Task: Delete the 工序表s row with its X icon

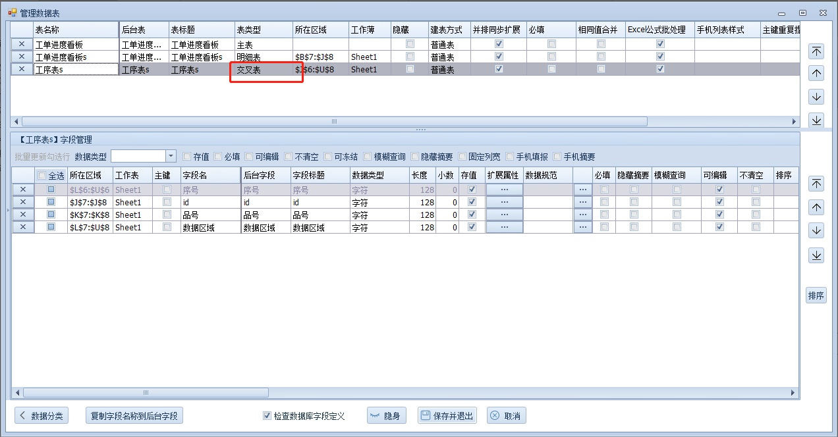Action: tap(22, 69)
